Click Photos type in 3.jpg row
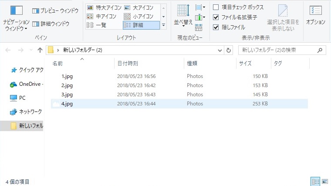This screenshot has width=331, height=186. pos(195,95)
